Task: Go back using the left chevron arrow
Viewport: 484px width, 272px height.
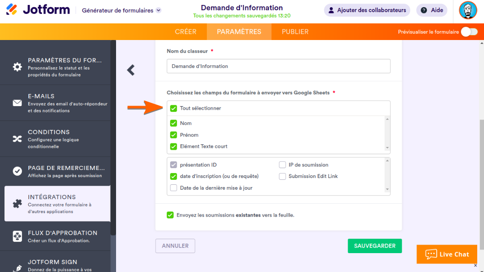Action: [x=131, y=70]
